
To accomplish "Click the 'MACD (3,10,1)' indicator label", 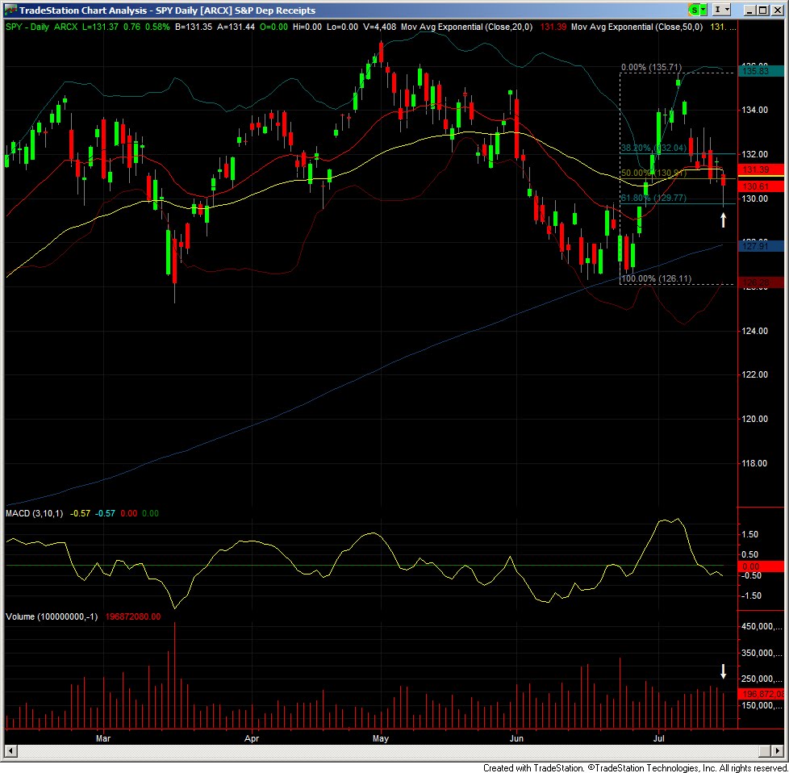I will tap(34, 513).
